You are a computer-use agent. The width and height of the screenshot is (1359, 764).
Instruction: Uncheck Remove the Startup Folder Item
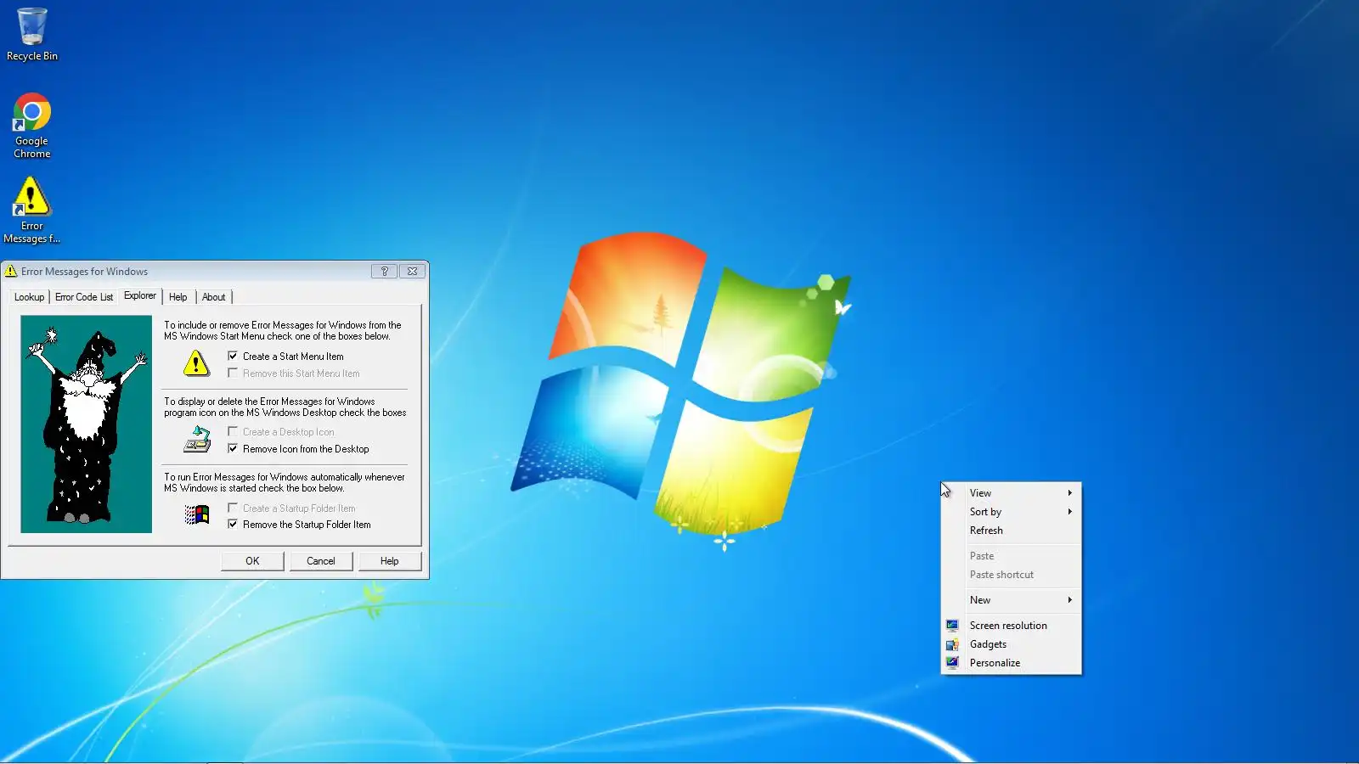(233, 525)
